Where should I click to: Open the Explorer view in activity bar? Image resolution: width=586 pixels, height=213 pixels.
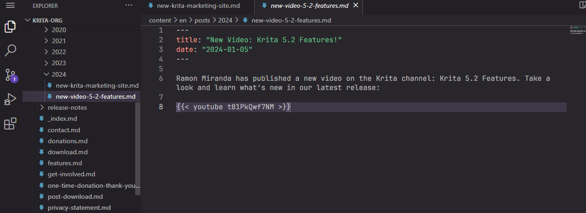[x=10, y=27]
